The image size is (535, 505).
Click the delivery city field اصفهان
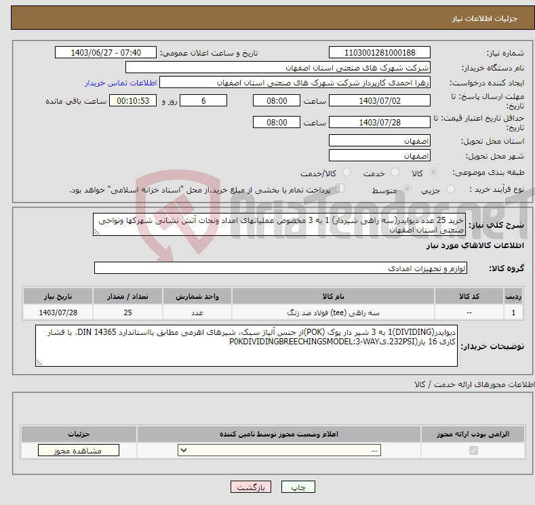click(380, 155)
